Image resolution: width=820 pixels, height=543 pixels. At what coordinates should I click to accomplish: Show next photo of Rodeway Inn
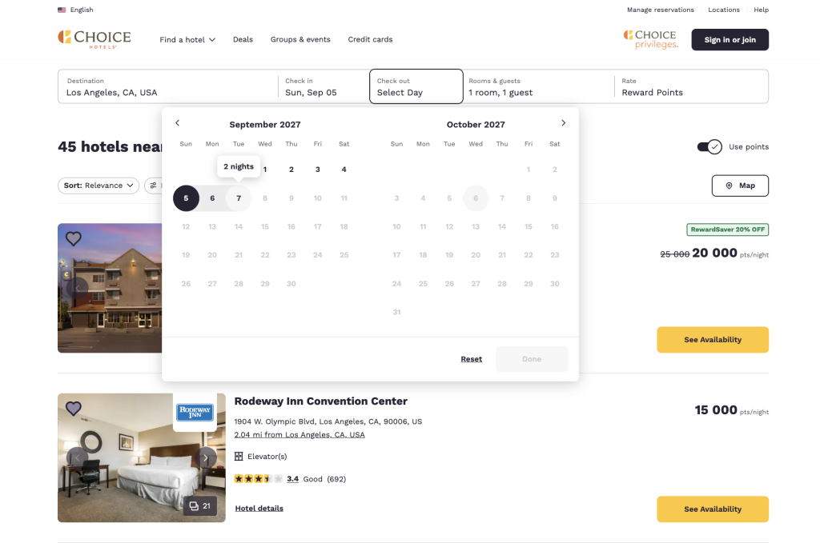206,458
